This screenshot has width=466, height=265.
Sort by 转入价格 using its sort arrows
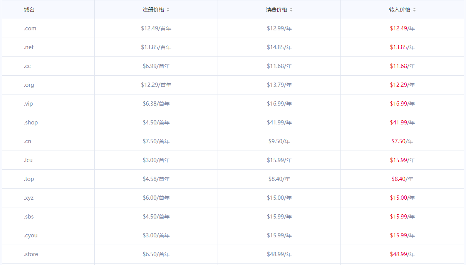[414, 10]
